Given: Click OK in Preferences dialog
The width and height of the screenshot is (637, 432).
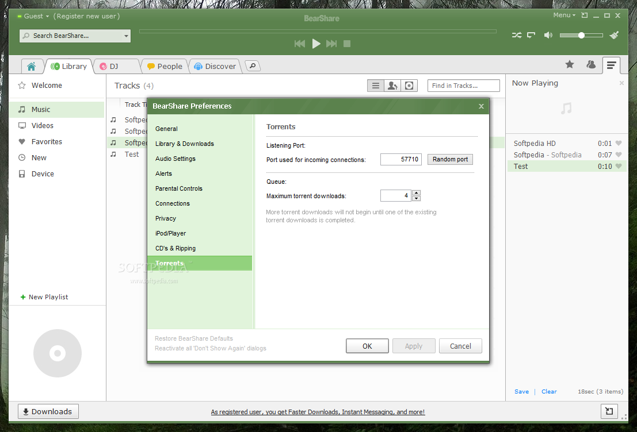Looking at the screenshot, I should pos(367,346).
